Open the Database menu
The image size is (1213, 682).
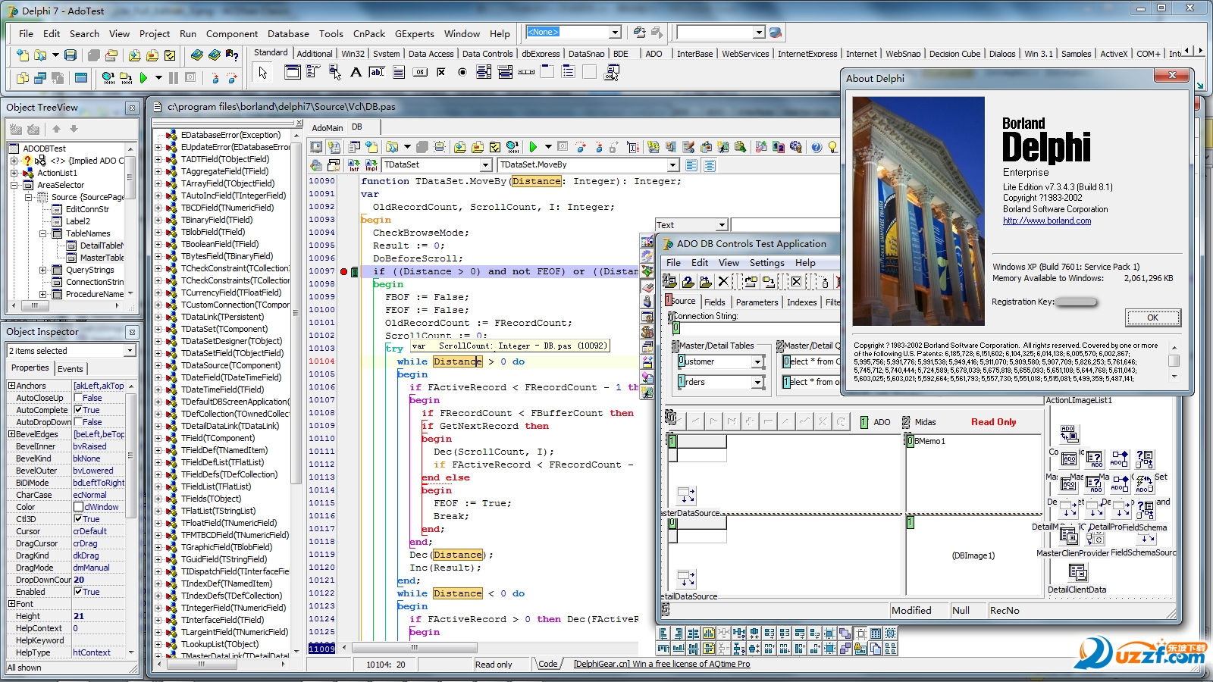(x=288, y=33)
